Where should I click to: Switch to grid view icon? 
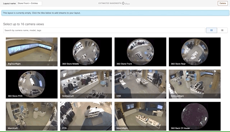click(x=211, y=30)
